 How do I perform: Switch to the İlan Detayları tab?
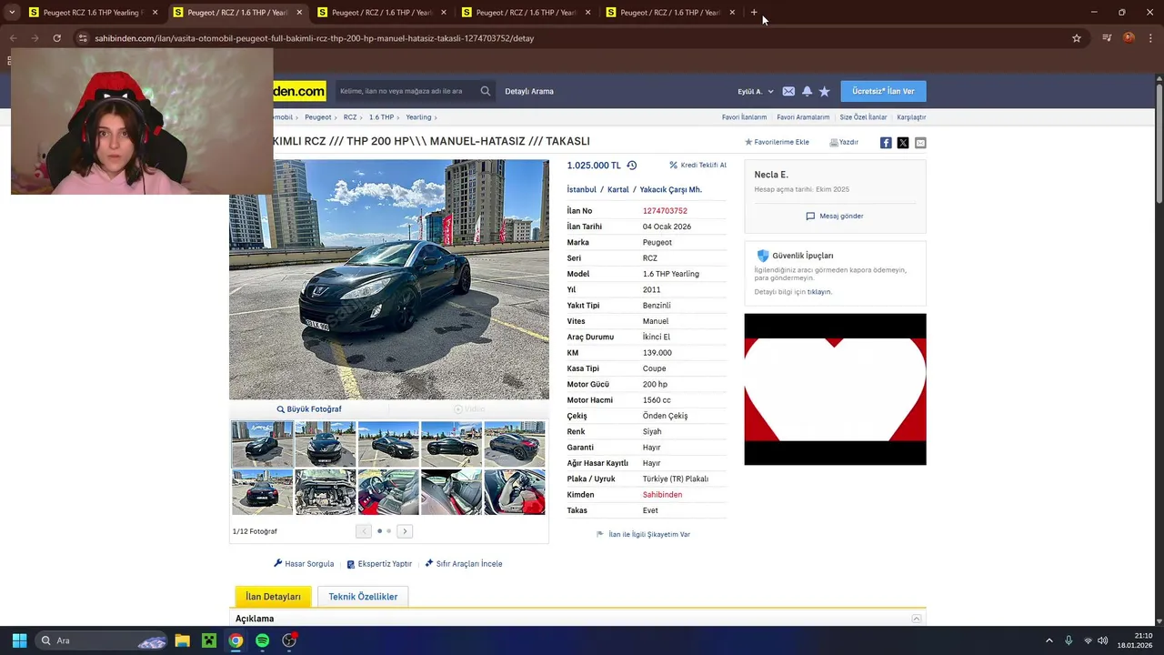point(273,597)
